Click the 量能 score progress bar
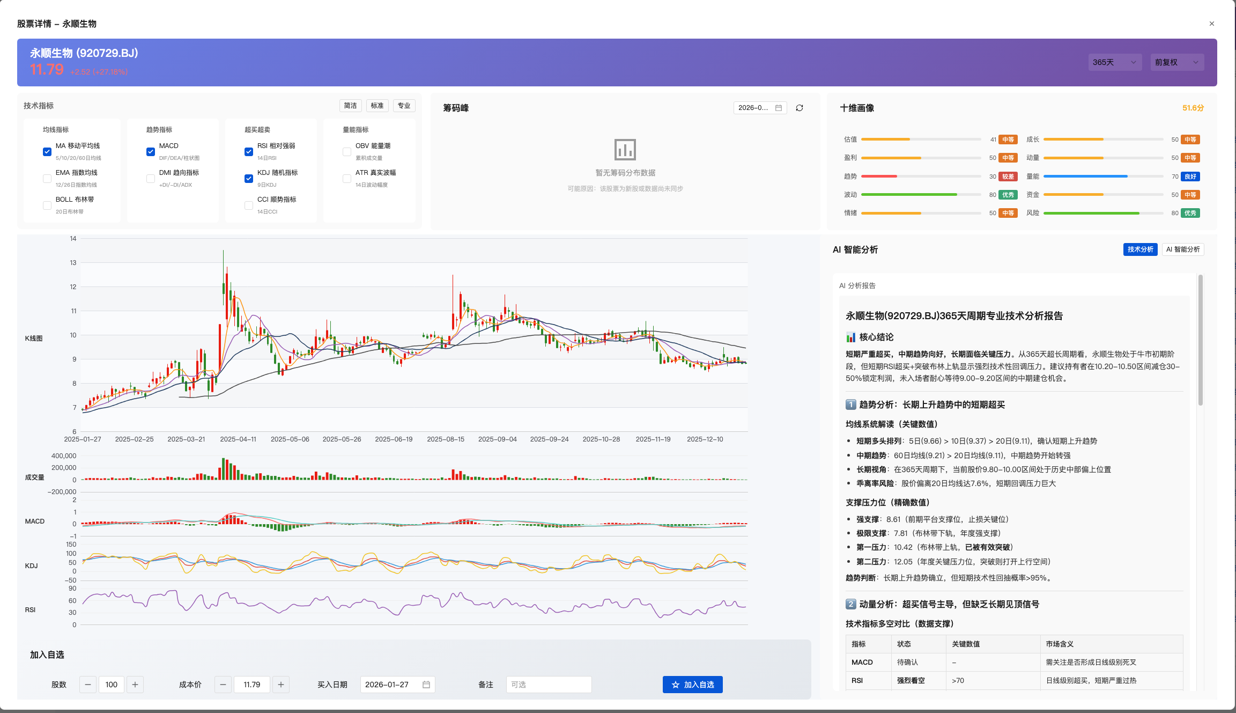This screenshot has height=713, width=1236. point(1103,177)
